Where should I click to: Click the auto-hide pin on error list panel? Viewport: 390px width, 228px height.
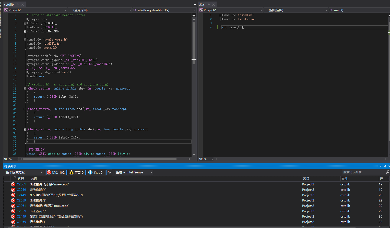(385, 166)
